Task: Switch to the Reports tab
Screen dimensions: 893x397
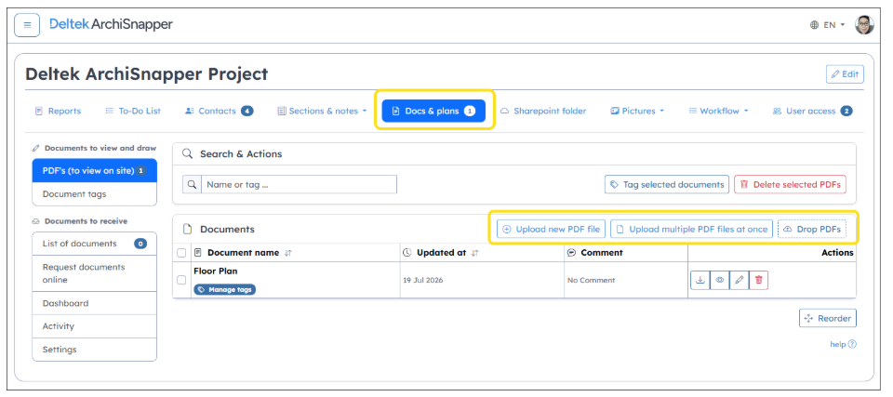Action: click(58, 111)
